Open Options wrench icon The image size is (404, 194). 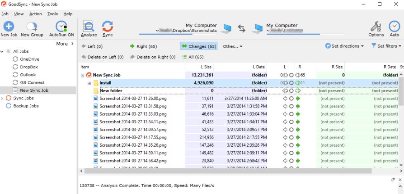tap(376, 27)
